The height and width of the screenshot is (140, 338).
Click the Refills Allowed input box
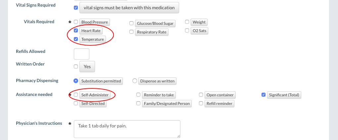click(81, 54)
